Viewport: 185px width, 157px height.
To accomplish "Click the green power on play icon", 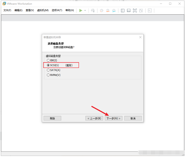I will pos(81,10).
